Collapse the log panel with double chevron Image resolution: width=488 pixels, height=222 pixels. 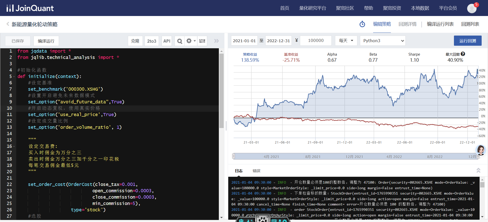[478, 170]
